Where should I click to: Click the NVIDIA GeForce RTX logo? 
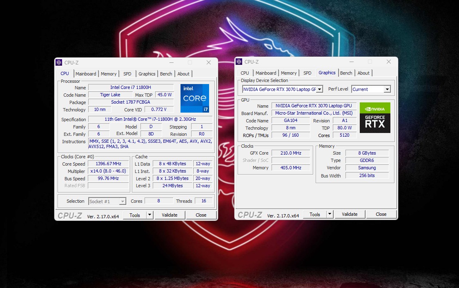(x=375, y=117)
